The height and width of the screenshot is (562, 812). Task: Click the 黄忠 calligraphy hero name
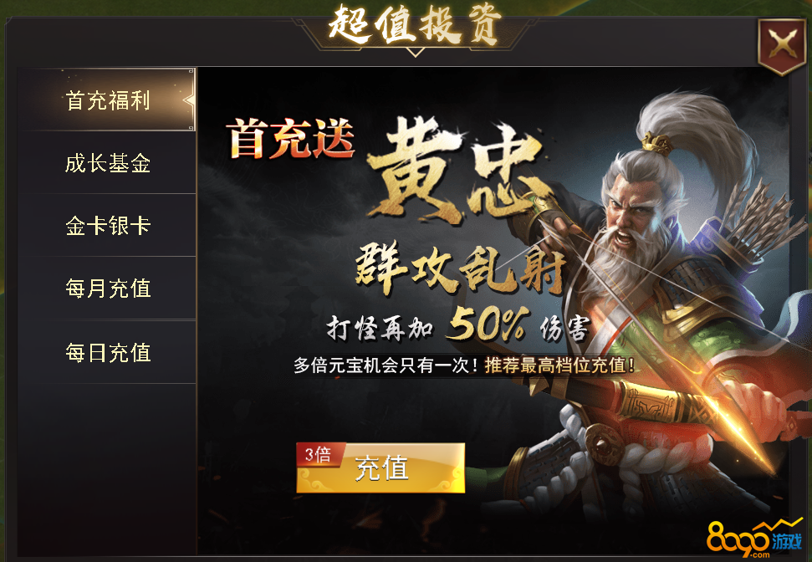pos(456,170)
